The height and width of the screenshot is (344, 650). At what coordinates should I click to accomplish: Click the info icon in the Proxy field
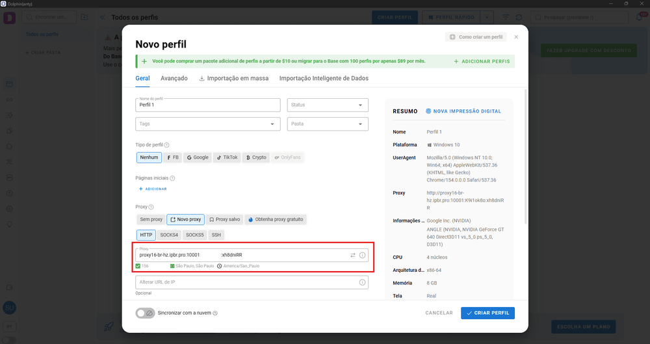[362, 255]
